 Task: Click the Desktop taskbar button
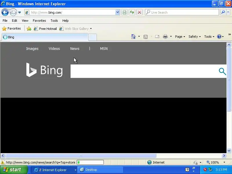point(101,170)
